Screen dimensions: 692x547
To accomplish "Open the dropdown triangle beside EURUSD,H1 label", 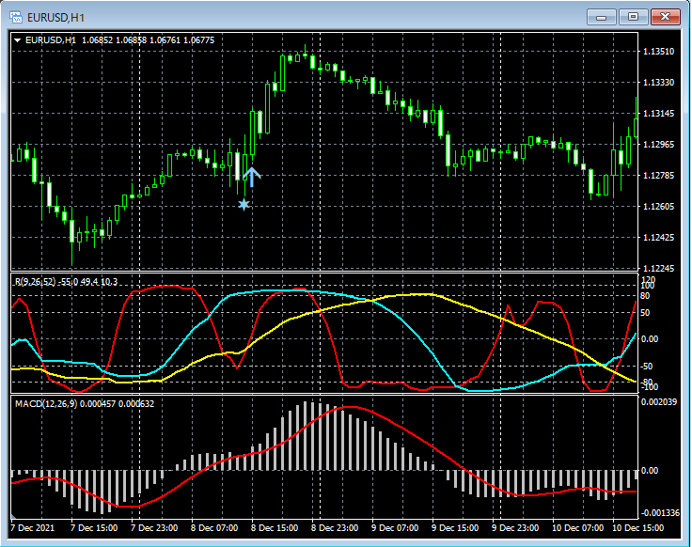I will (18, 40).
